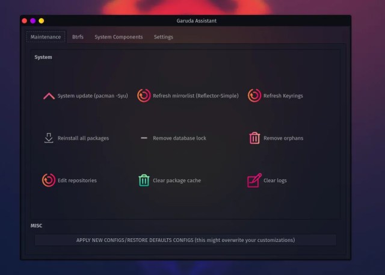Image resolution: width=385 pixels, height=275 pixels.
Task: Click the Reinstall all packages download icon
Action: click(49, 138)
